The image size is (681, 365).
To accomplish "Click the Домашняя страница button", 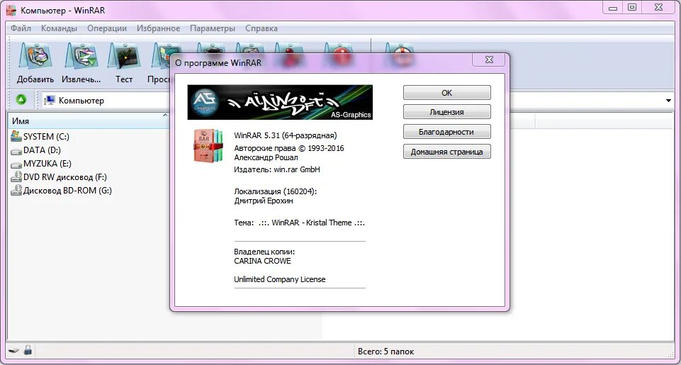I will tap(447, 152).
